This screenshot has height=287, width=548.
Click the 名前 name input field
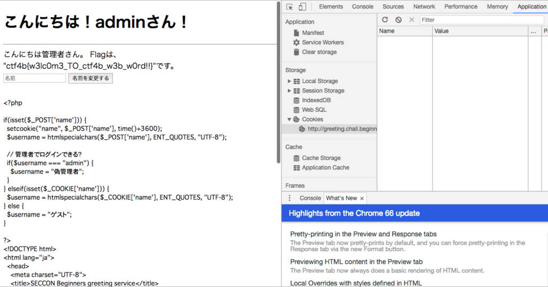tap(34, 78)
